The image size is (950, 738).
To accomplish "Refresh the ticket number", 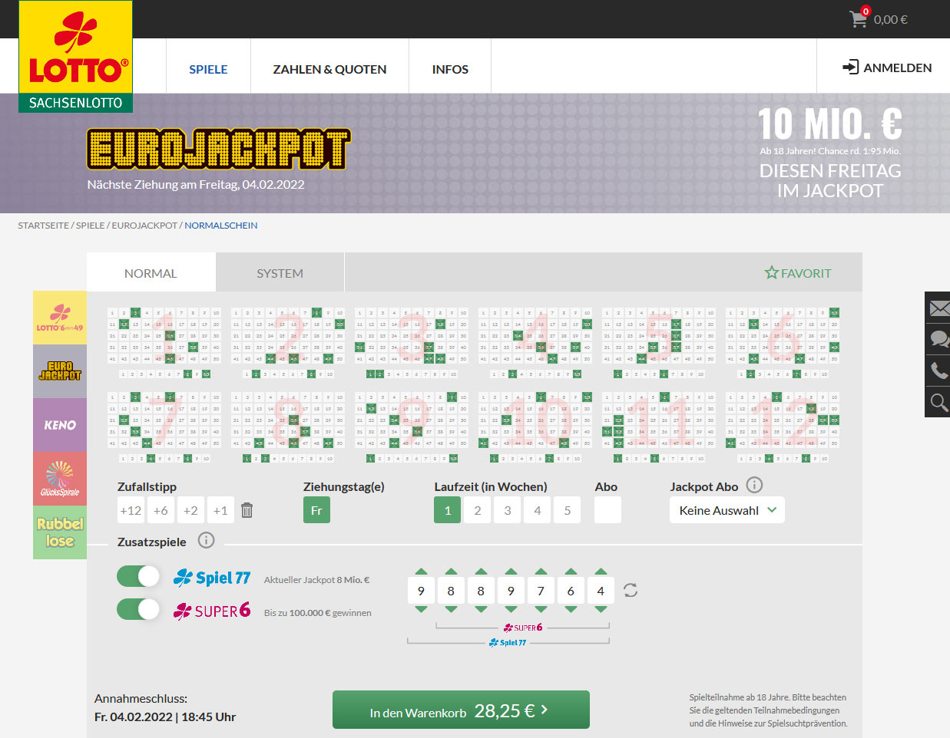I will pyautogui.click(x=631, y=590).
